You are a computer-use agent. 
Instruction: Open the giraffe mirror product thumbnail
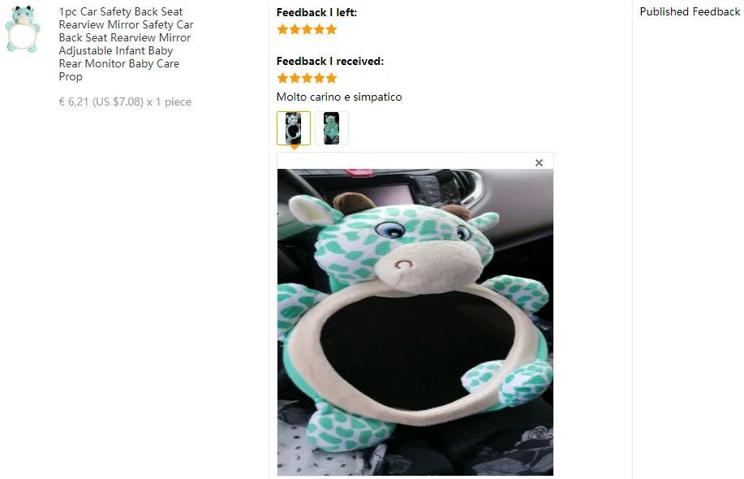22,29
